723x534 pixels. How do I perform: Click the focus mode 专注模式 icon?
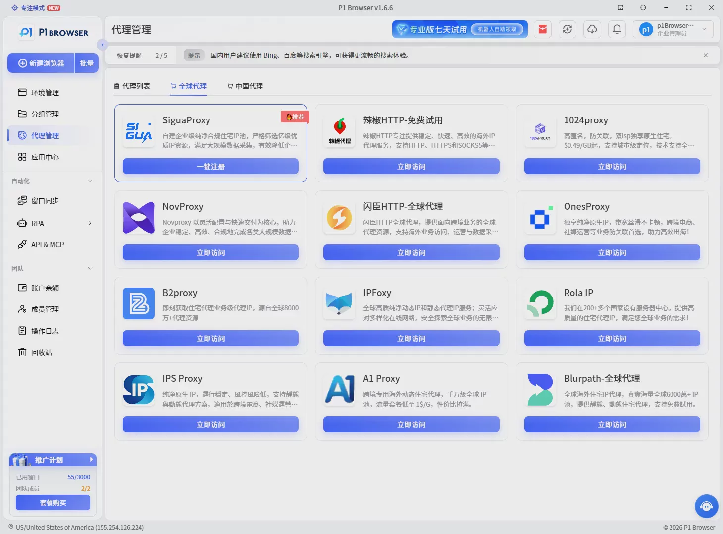pos(15,8)
